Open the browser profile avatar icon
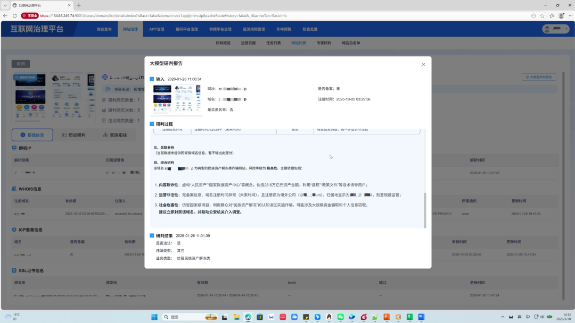 click(x=561, y=16)
